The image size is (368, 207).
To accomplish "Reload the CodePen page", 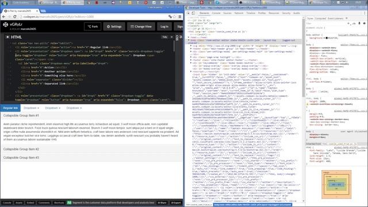I will pyautogui.click(x=15, y=17).
